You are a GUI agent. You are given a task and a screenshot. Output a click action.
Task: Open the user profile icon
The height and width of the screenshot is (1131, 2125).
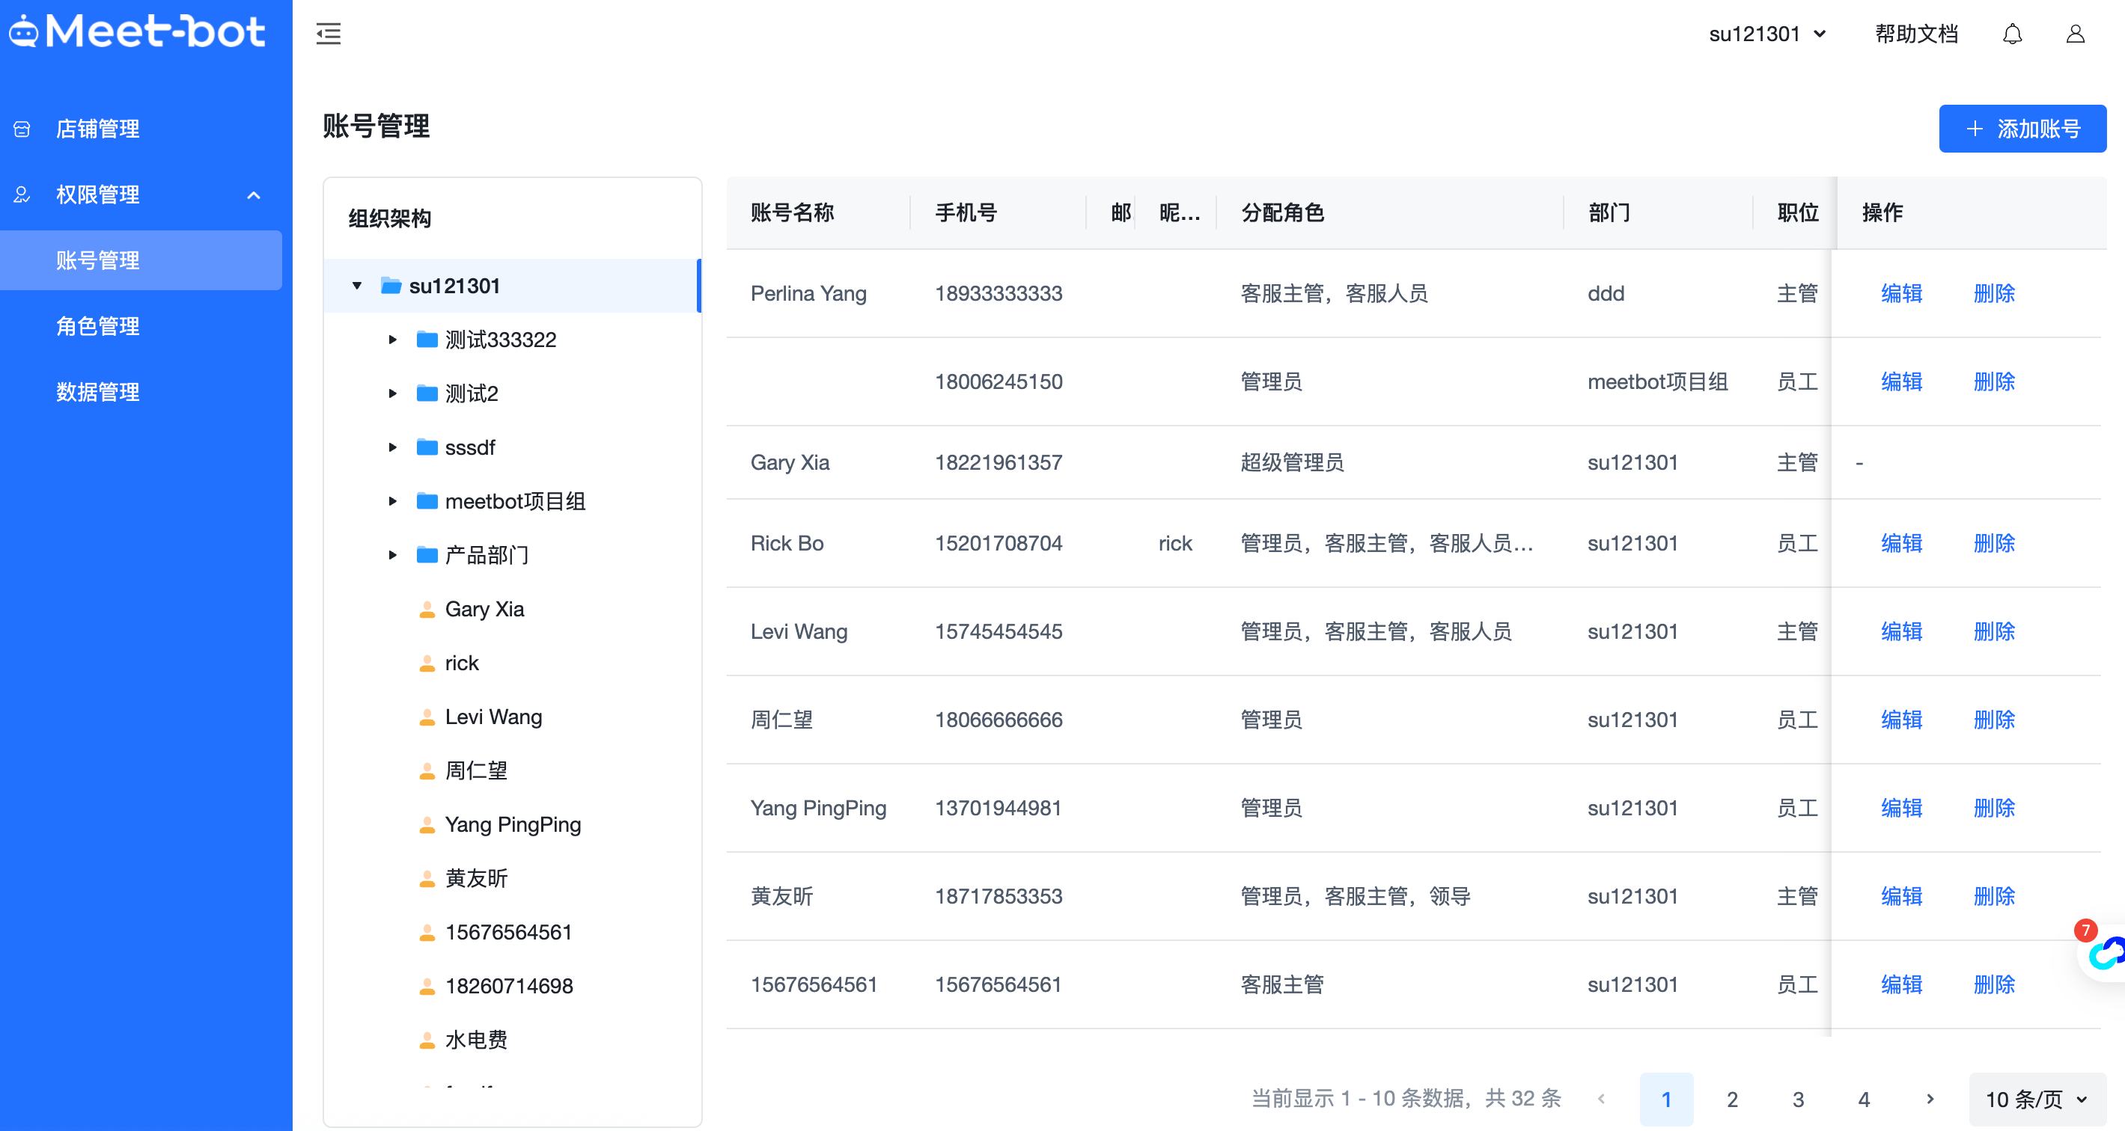coord(2075,34)
